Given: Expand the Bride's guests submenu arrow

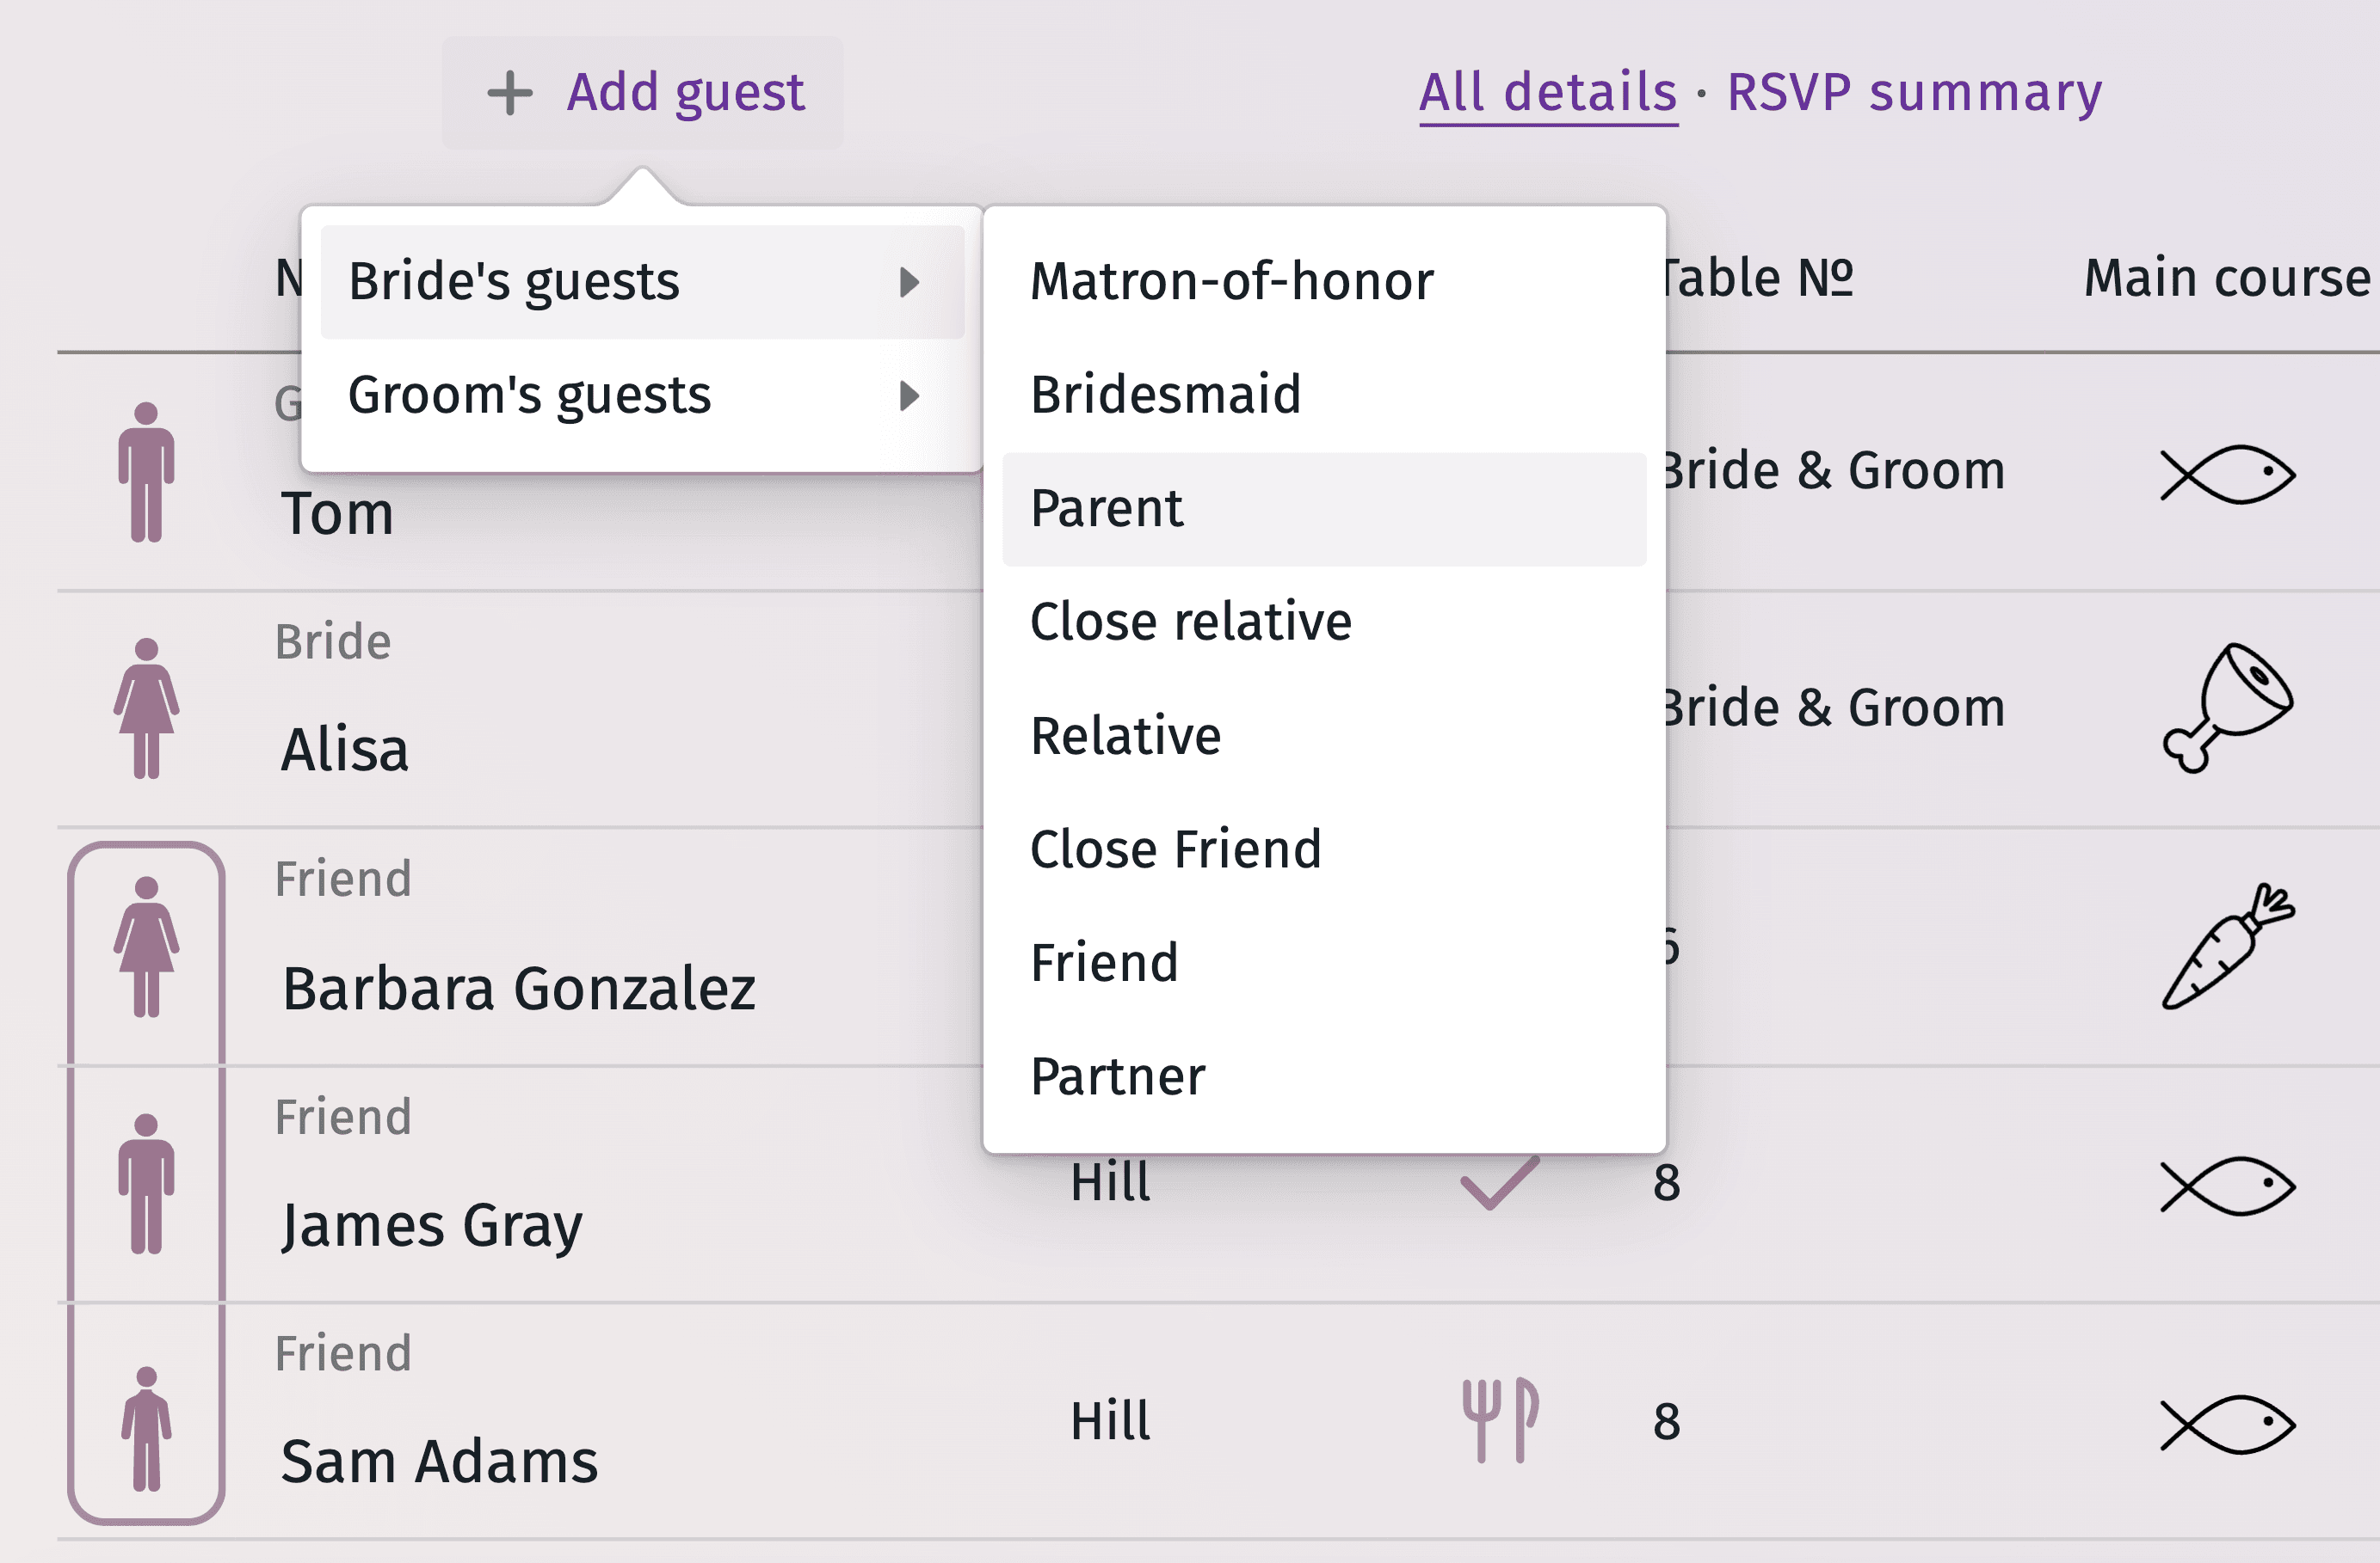Looking at the screenshot, I should tap(909, 282).
